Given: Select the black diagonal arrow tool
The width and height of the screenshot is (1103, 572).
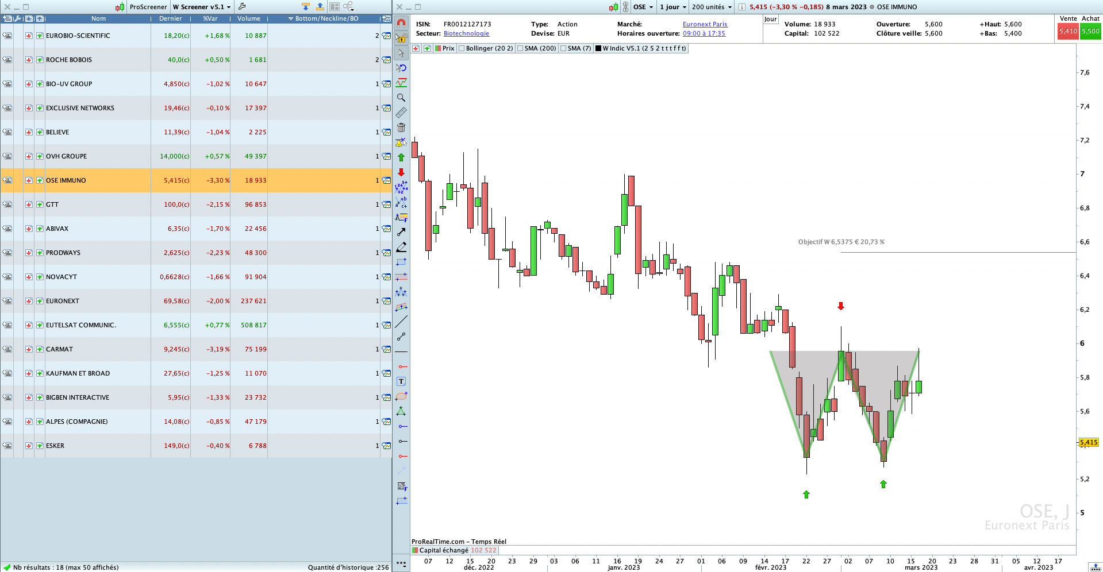Looking at the screenshot, I should point(401,232).
